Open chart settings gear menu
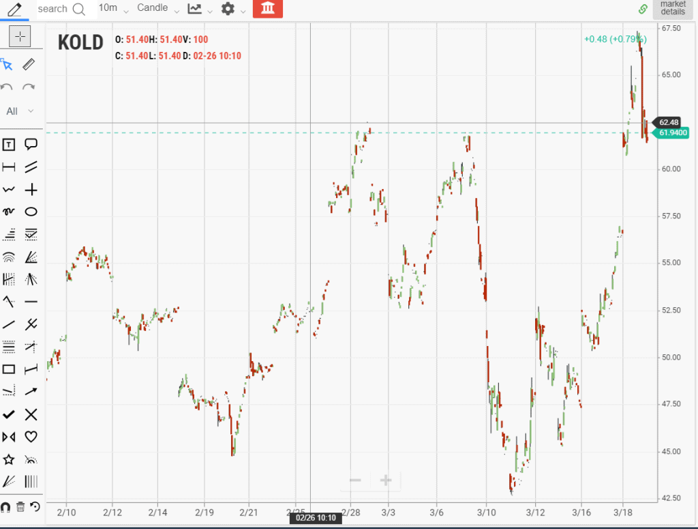The width and height of the screenshot is (698, 529). (233, 8)
